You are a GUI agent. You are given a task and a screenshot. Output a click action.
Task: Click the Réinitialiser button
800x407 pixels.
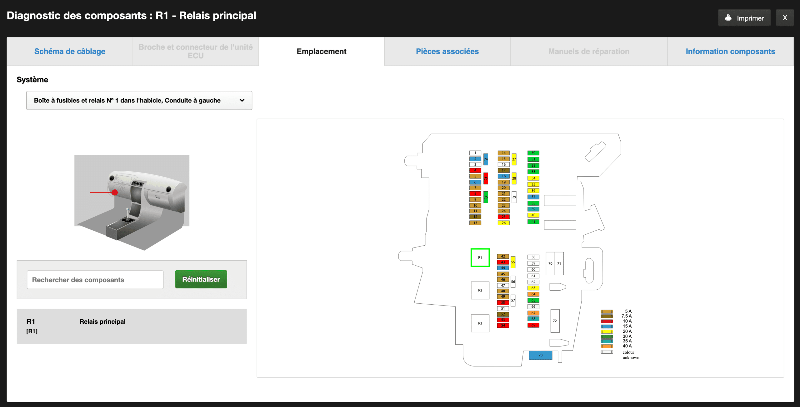pyautogui.click(x=201, y=279)
